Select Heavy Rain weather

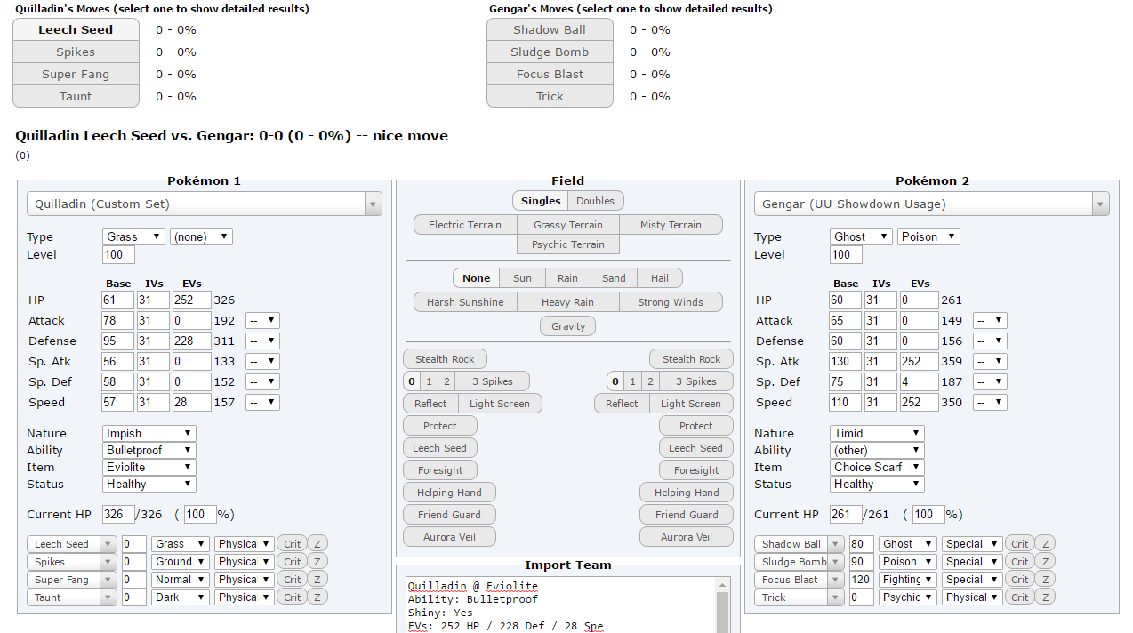click(568, 302)
